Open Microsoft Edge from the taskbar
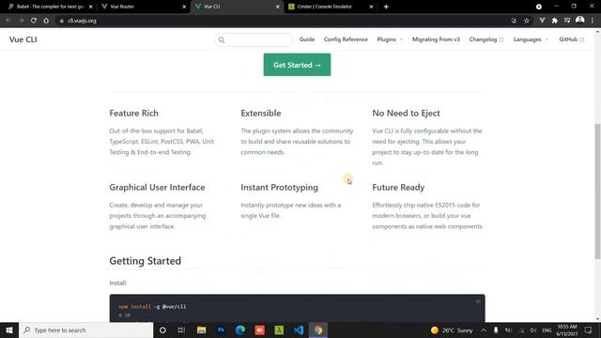 240,330
